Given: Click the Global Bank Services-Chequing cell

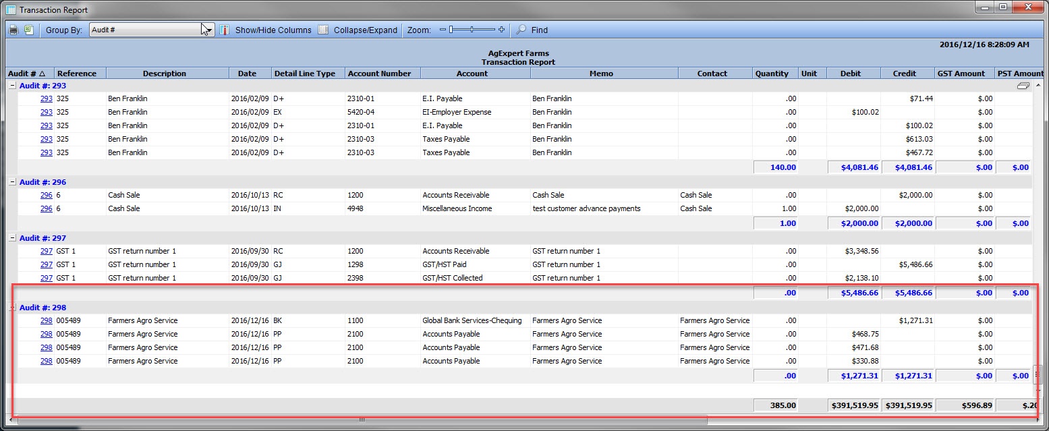Looking at the screenshot, I should tap(476, 320).
